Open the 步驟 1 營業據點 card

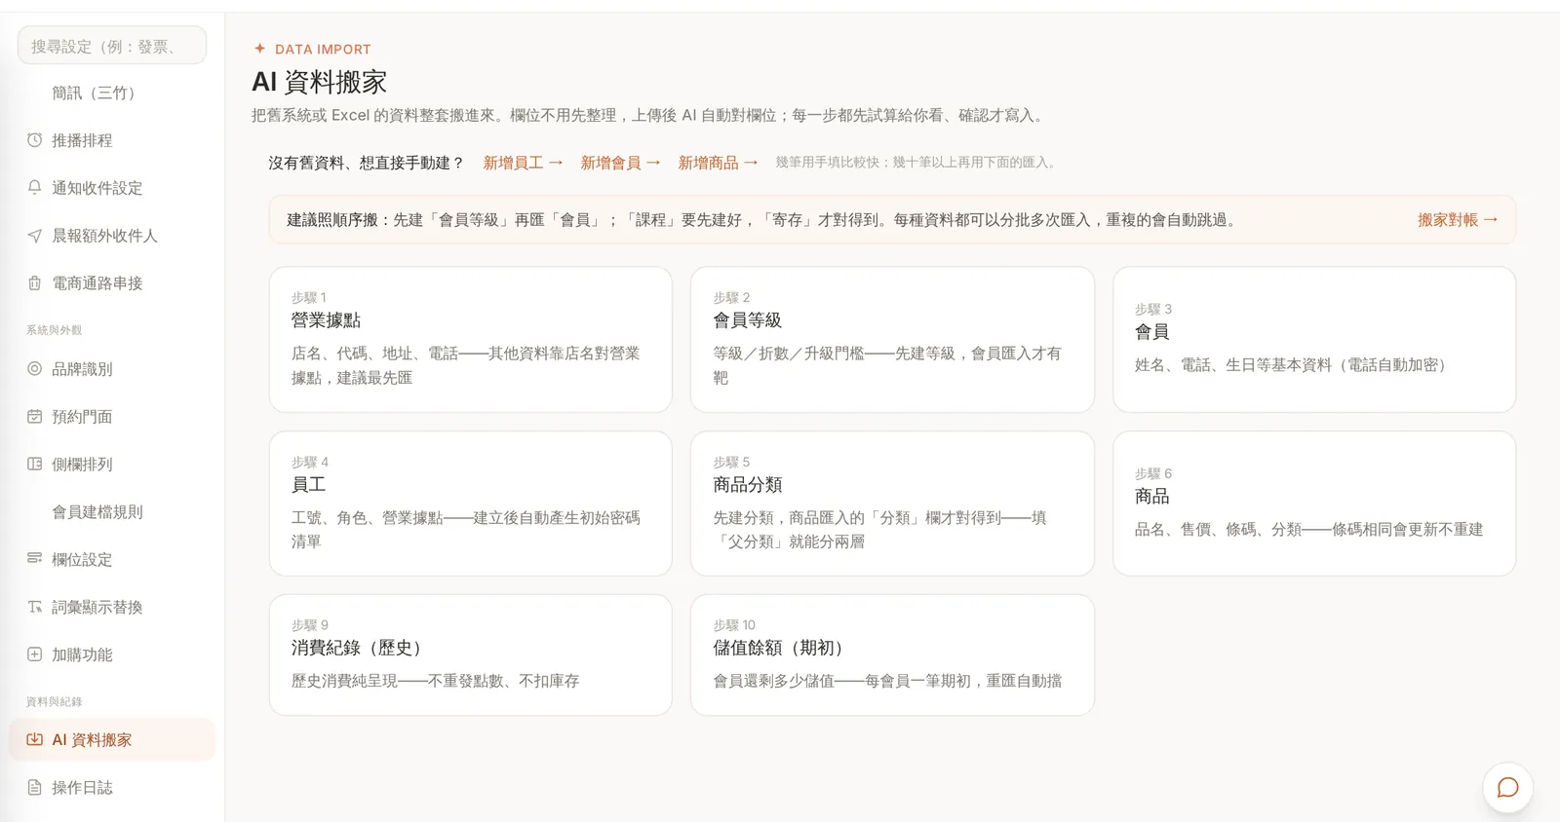(x=471, y=339)
